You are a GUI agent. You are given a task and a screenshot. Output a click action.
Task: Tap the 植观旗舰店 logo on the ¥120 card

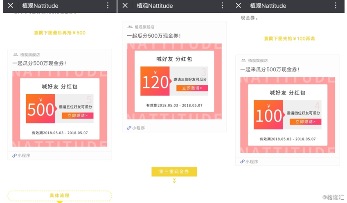point(130,27)
